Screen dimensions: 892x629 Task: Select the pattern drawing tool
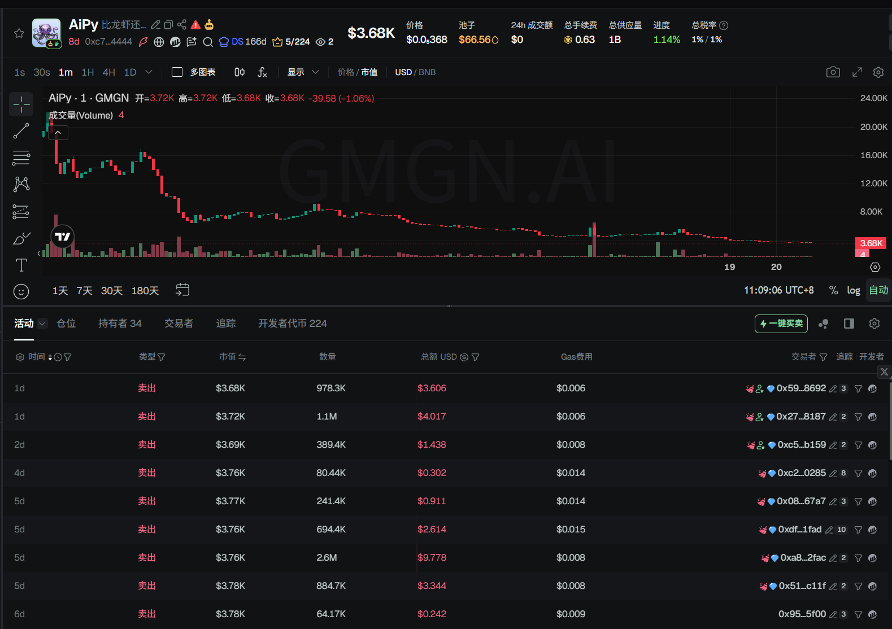pos(21,184)
